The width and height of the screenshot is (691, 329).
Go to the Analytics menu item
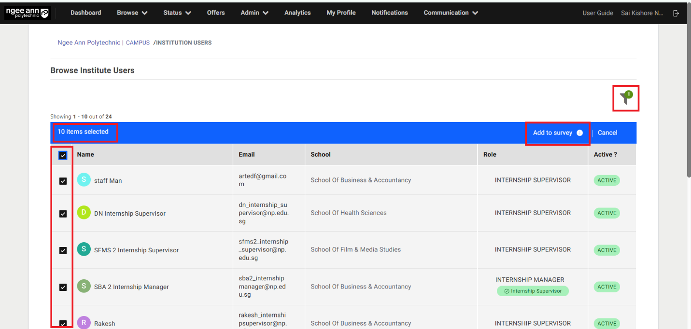click(297, 13)
